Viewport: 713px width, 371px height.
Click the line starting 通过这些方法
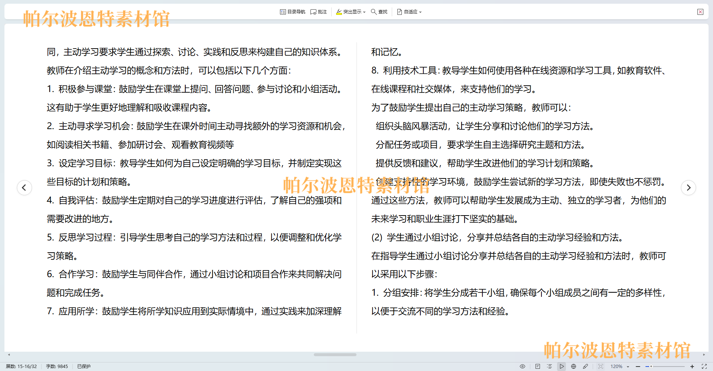click(519, 200)
